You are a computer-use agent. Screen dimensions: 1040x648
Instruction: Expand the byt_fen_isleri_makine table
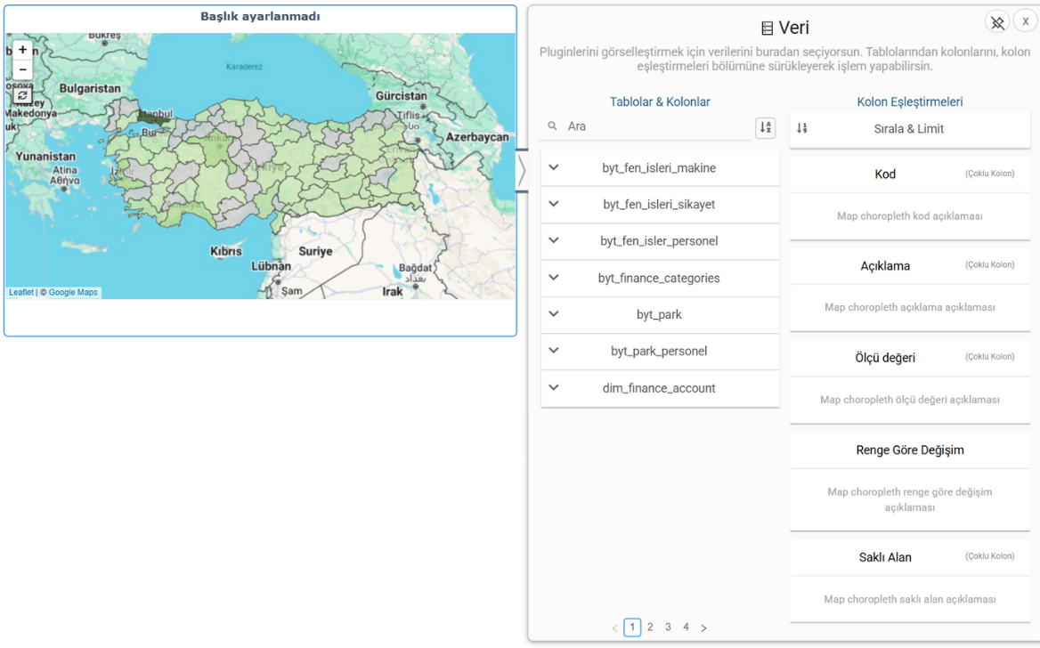click(554, 167)
